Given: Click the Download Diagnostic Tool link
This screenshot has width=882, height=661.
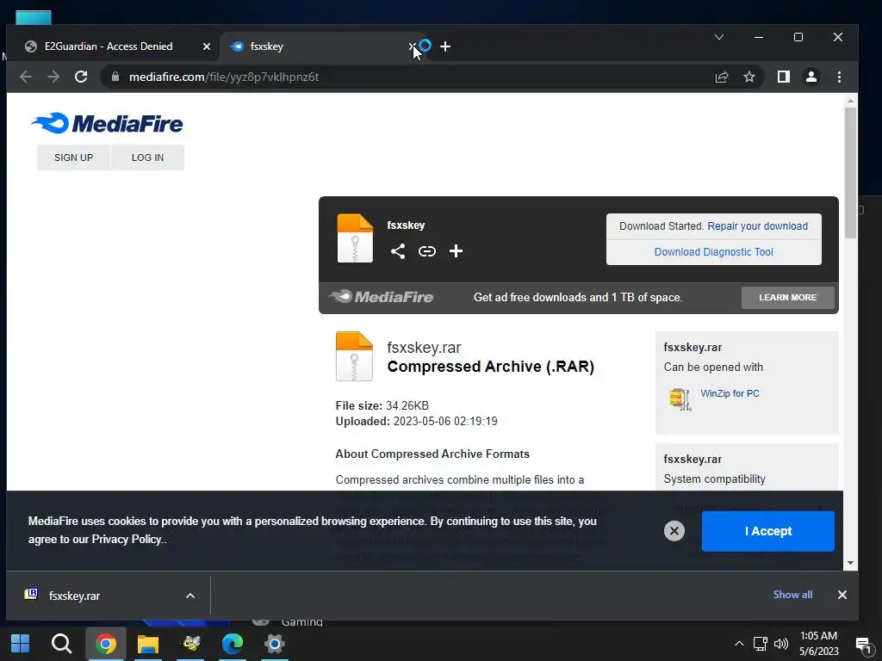Looking at the screenshot, I should coord(713,252).
